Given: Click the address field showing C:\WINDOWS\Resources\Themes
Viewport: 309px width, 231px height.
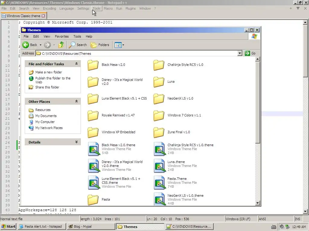Looking at the screenshot, I should pos(137,54).
